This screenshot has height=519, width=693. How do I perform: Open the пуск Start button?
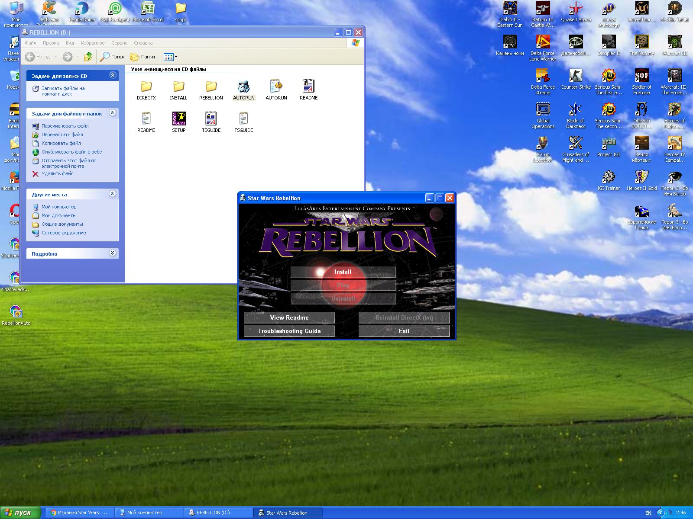click(x=20, y=513)
